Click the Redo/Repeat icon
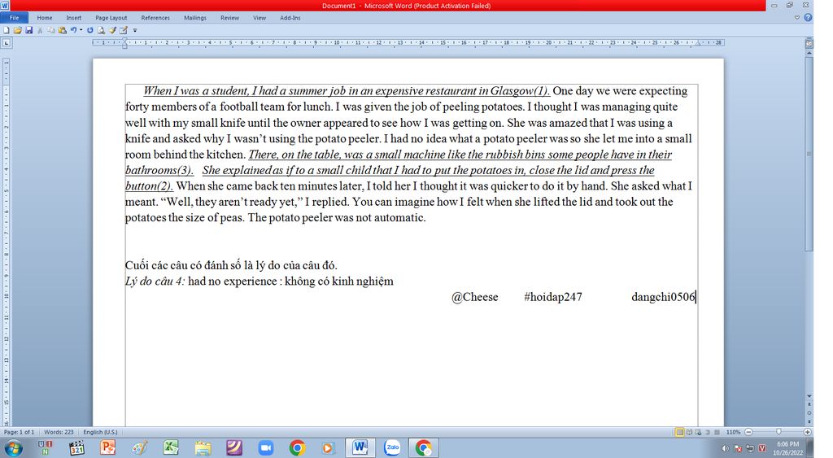 click(x=90, y=30)
